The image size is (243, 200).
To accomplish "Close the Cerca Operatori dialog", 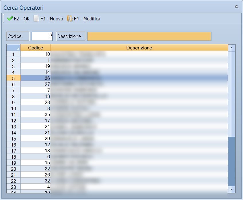I will tap(236, 7).
